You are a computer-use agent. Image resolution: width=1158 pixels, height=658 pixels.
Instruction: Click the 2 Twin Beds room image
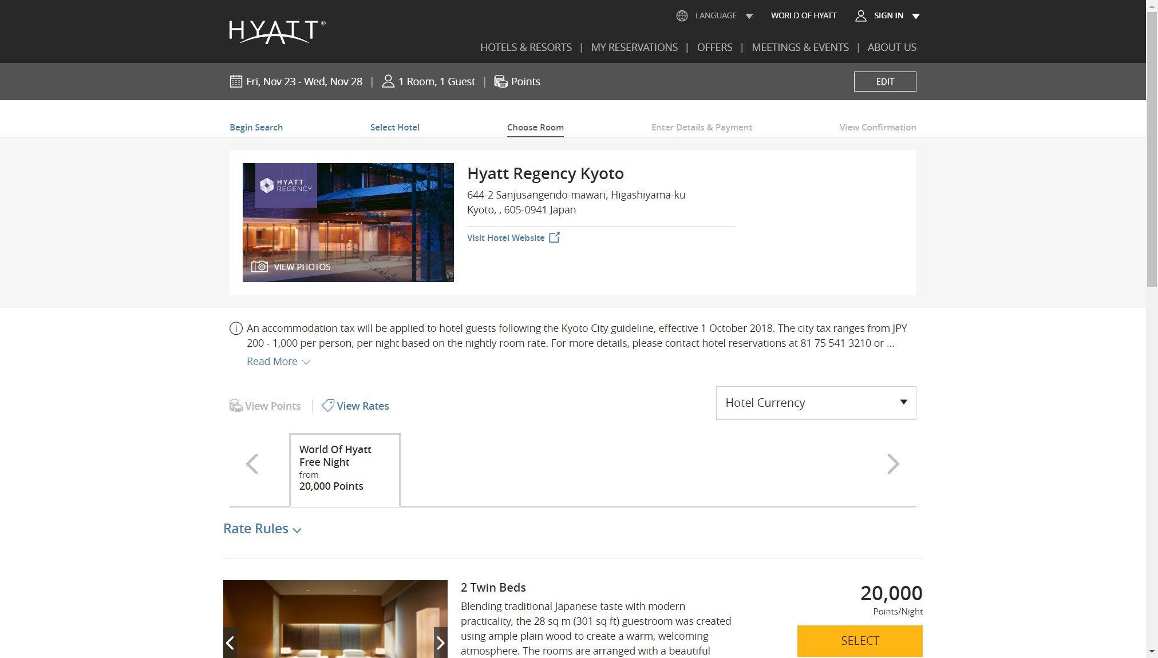point(335,619)
